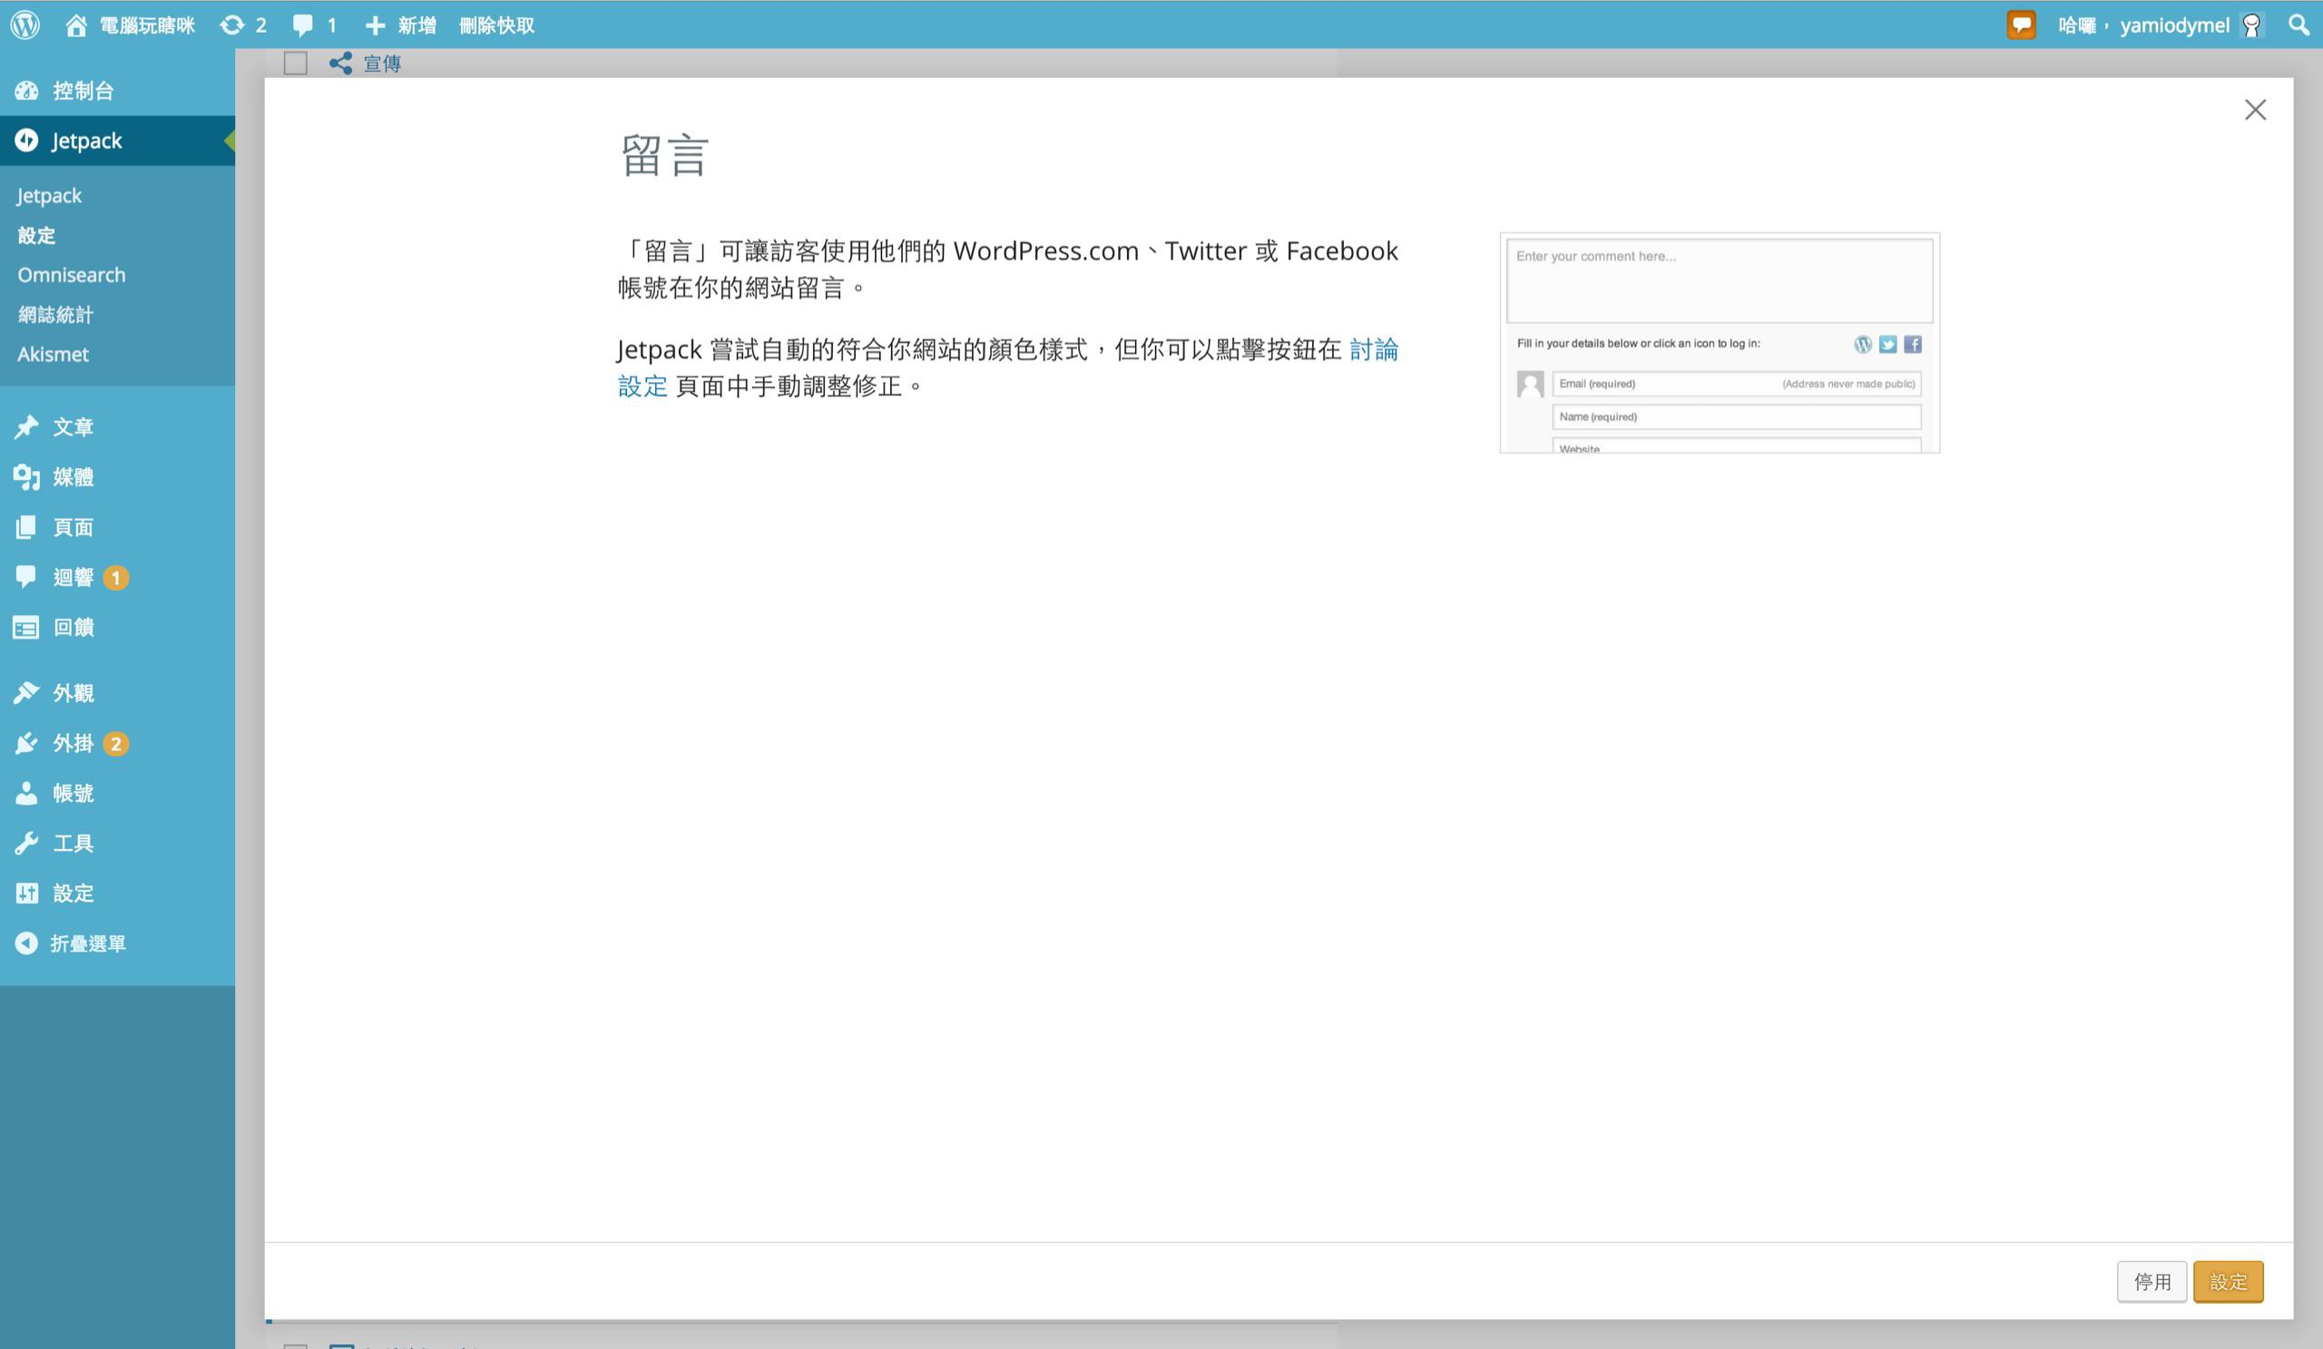The width and height of the screenshot is (2323, 1349).
Task: Click the 新增 plus icon
Action: (375, 24)
